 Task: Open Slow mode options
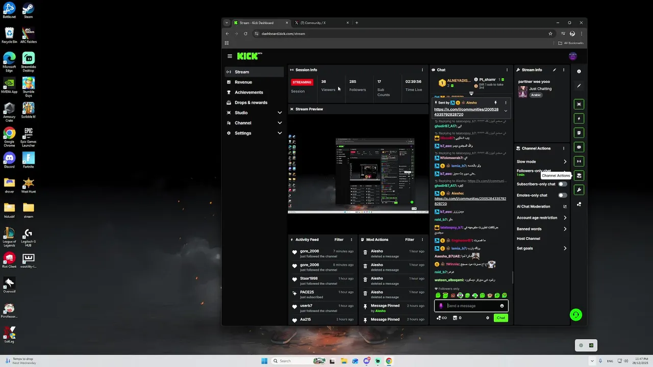541,162
